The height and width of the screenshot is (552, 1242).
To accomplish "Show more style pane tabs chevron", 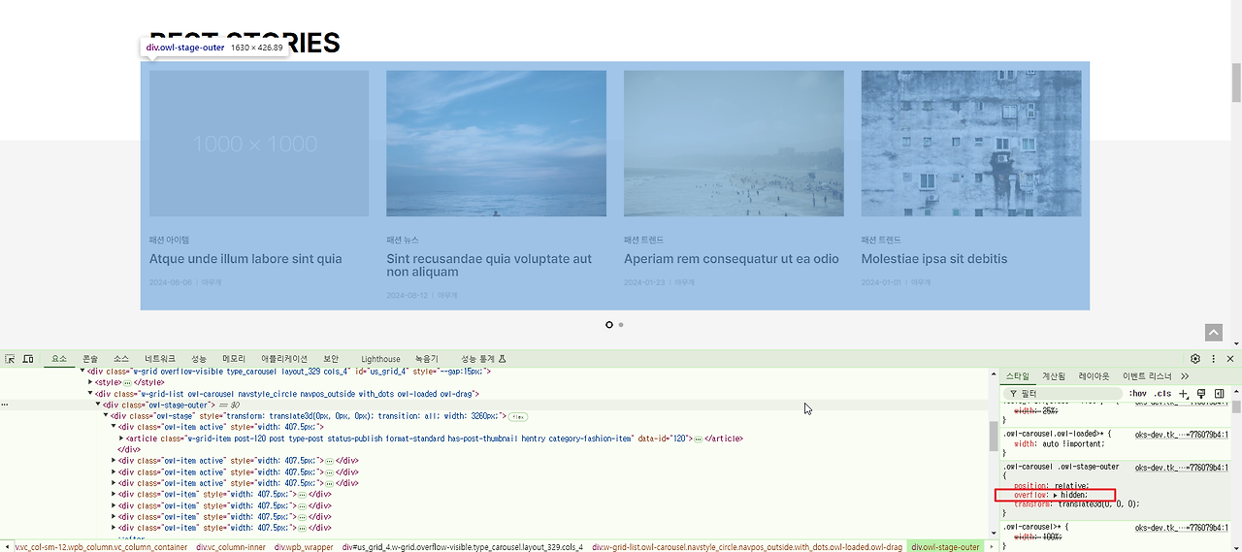I will [x=1185, y=376].
